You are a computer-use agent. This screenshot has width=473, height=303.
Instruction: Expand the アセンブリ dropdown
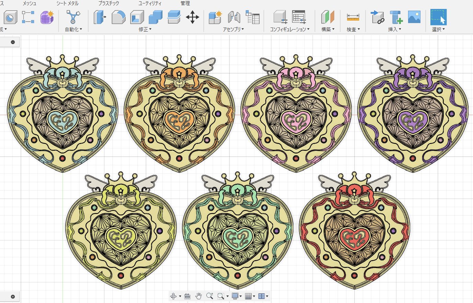[x=233, y=30]
